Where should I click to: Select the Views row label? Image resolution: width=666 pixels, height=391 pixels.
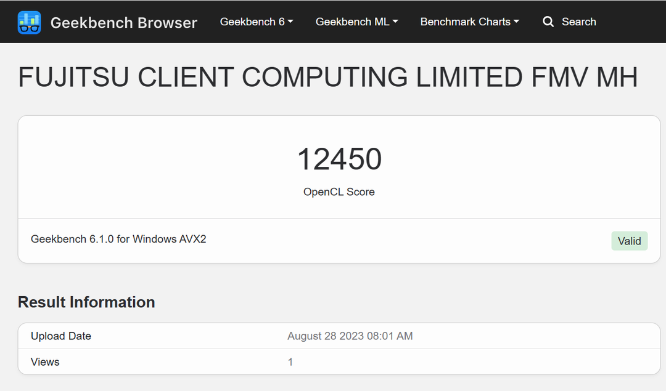click(45, 362)
